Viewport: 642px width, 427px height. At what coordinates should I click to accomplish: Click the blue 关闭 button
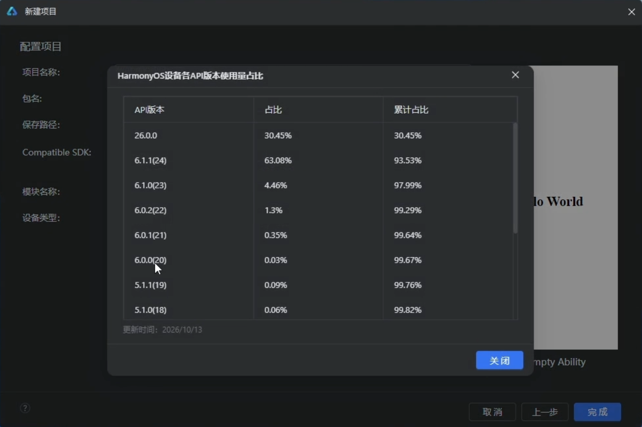(499, 361)
